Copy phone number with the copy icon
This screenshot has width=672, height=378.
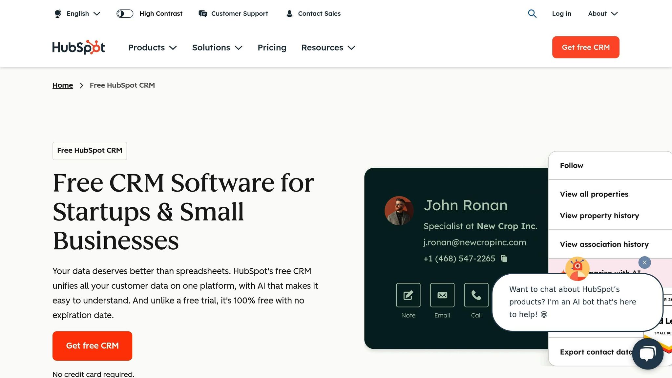pyautogui.click(x=504, y=259)
